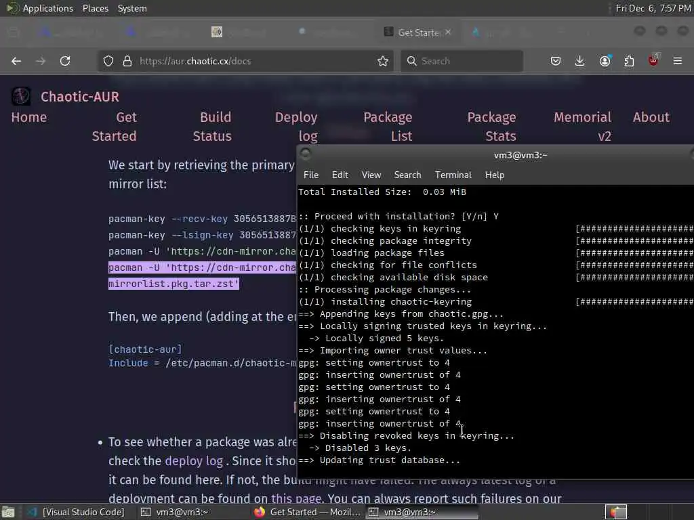Click the highlighted mirrorlist.pkg.tar.zst text
Screen dimensions: 694x520
(173, 284)
